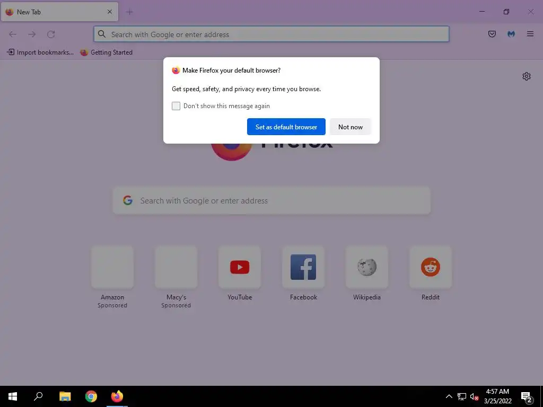Open the Firefox hamburger application menu
This screenshot has width=543, height=407.
click(x=530, y=34)
